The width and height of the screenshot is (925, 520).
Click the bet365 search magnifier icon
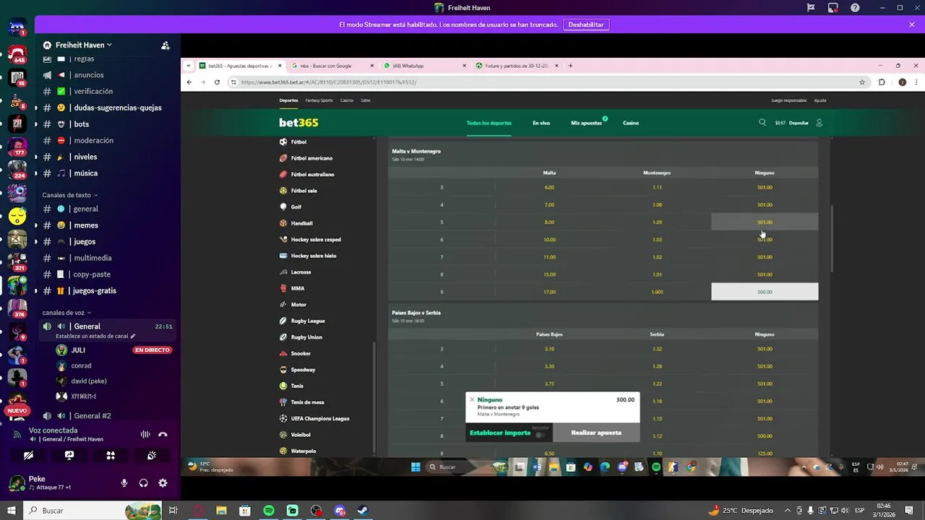(762, 123)
